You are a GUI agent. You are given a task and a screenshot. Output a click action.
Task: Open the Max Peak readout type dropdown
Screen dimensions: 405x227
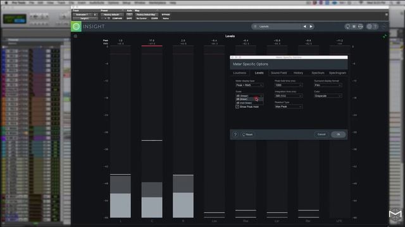pos(289,107)
